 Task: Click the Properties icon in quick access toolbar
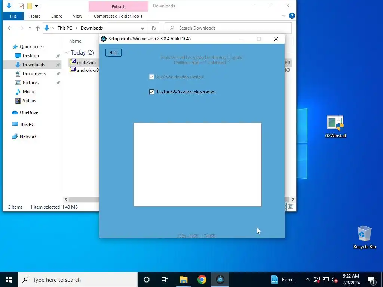21,6
